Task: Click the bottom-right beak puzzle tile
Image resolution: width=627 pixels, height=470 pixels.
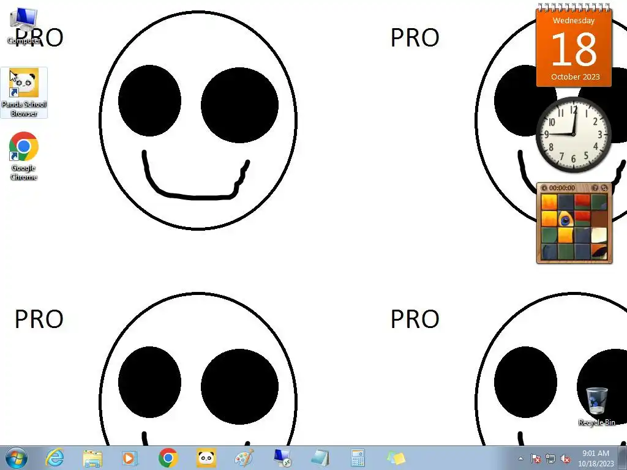Action: 599,252
